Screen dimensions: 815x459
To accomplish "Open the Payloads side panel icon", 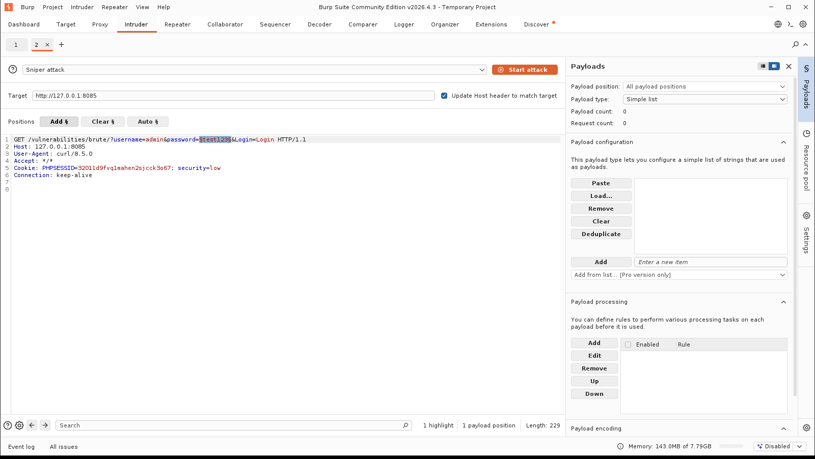I will tap(806, 68).
